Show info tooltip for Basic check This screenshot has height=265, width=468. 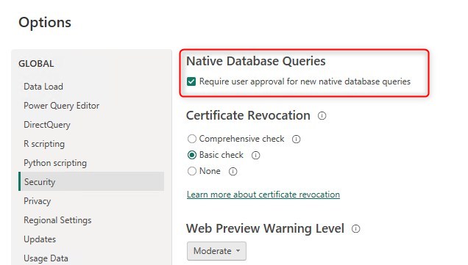point(256,155)
